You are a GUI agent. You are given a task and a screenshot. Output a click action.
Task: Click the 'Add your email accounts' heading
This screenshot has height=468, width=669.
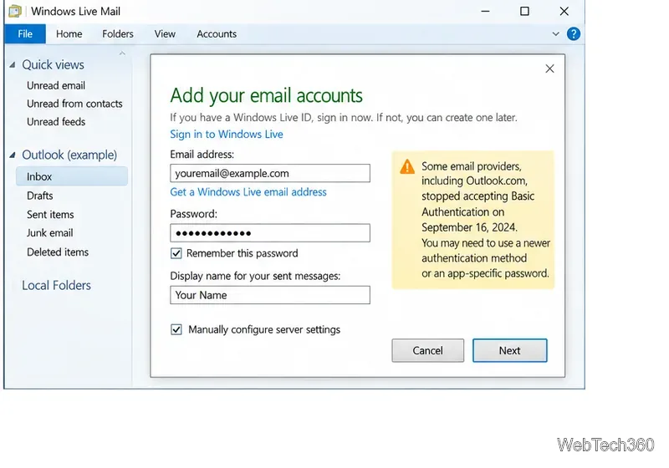point(266,95)
